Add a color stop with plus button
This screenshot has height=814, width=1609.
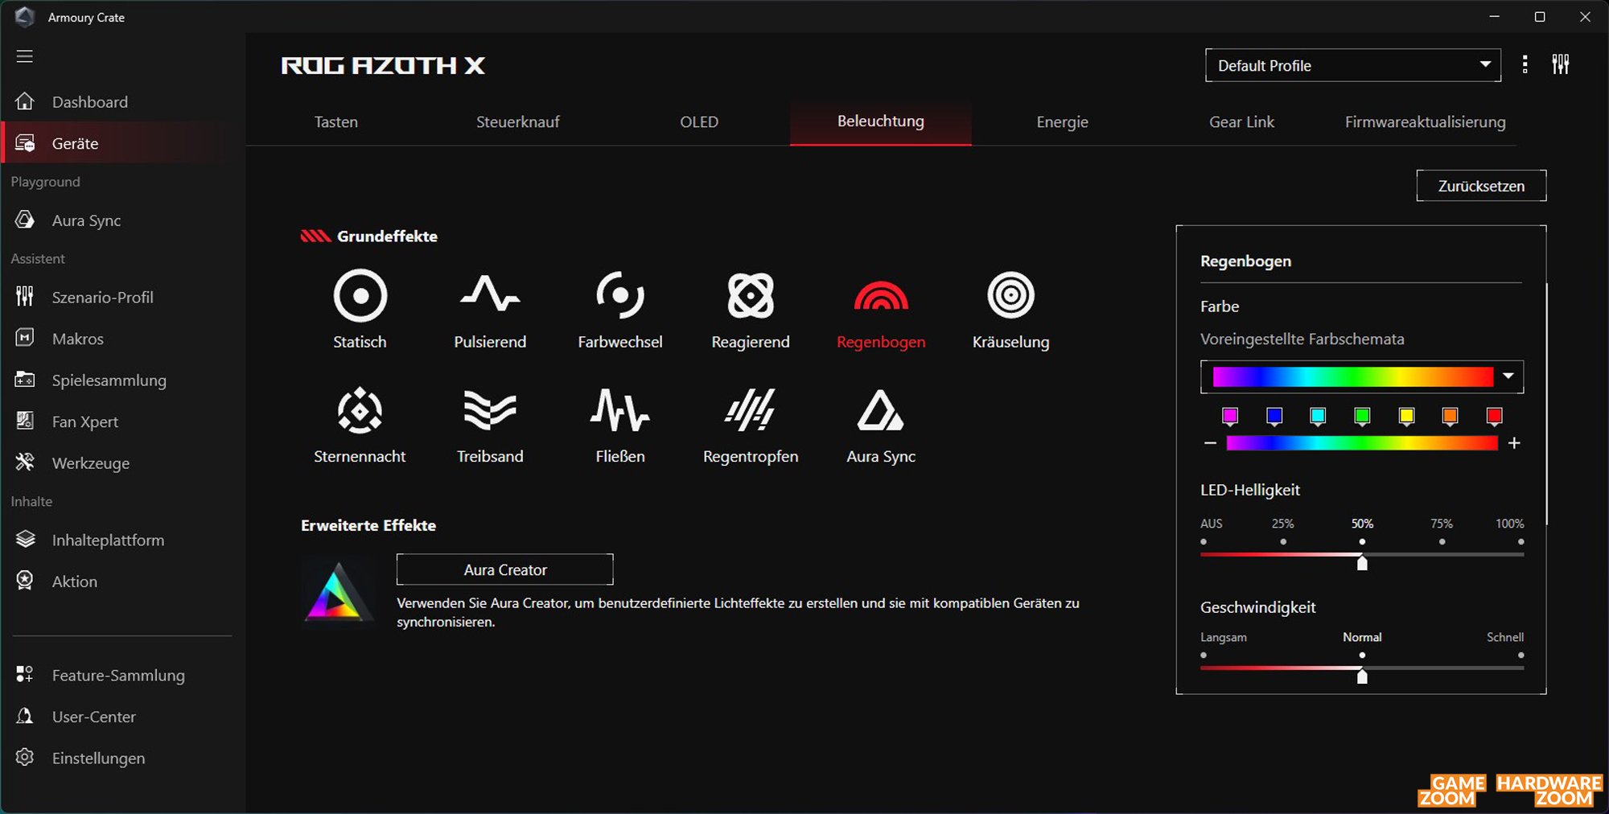click(x=1514, y=443)
